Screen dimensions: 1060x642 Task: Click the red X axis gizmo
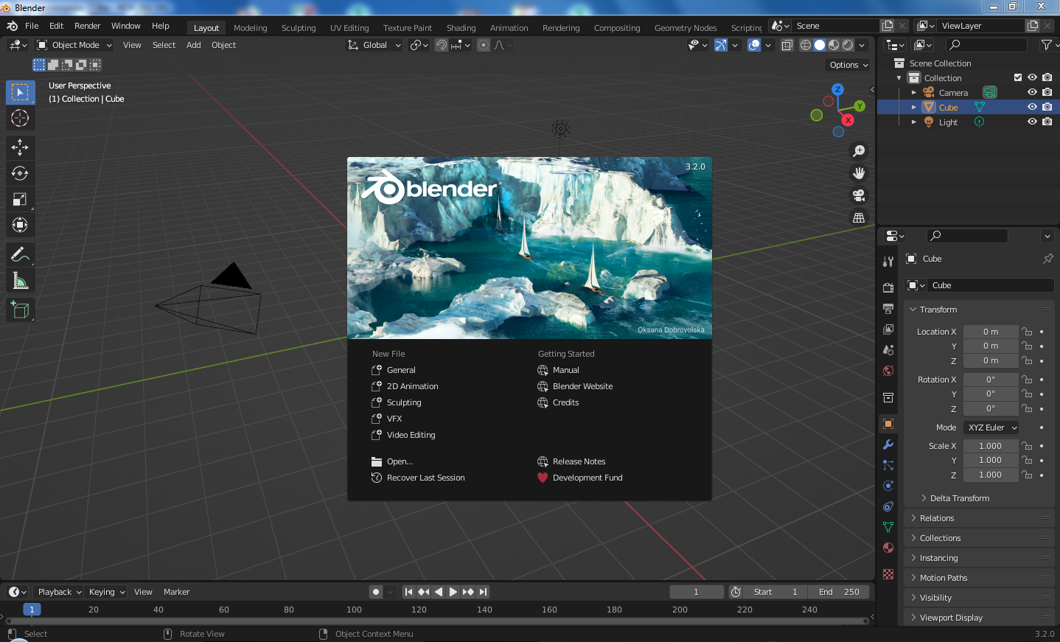tap(848, 120)
